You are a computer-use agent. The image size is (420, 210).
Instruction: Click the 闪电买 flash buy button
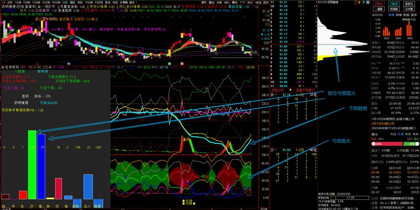pyautogui.click(x=379, y=3)
